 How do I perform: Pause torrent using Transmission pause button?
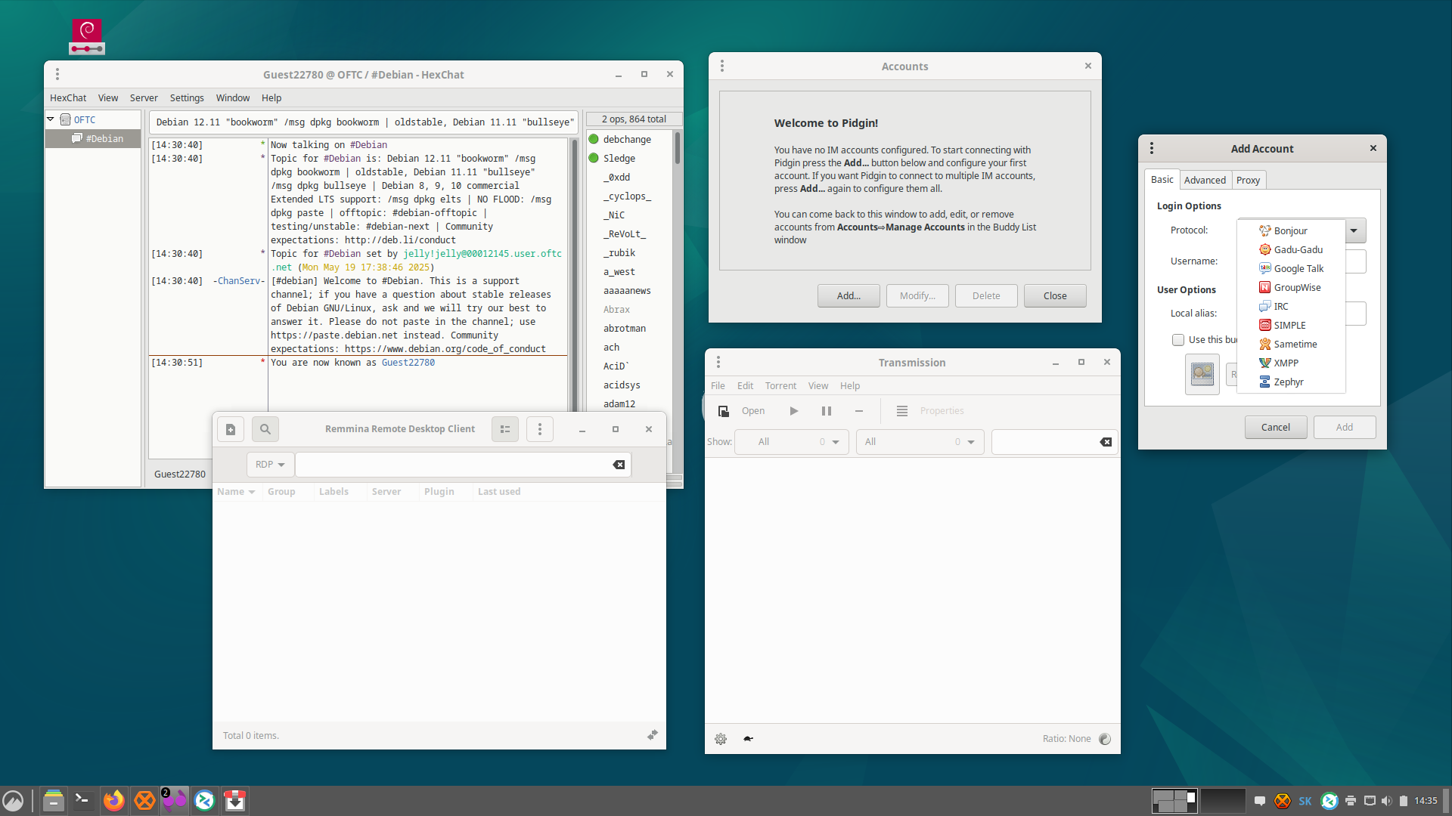point(827,411)
